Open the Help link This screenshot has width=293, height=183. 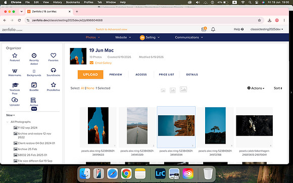238,29
